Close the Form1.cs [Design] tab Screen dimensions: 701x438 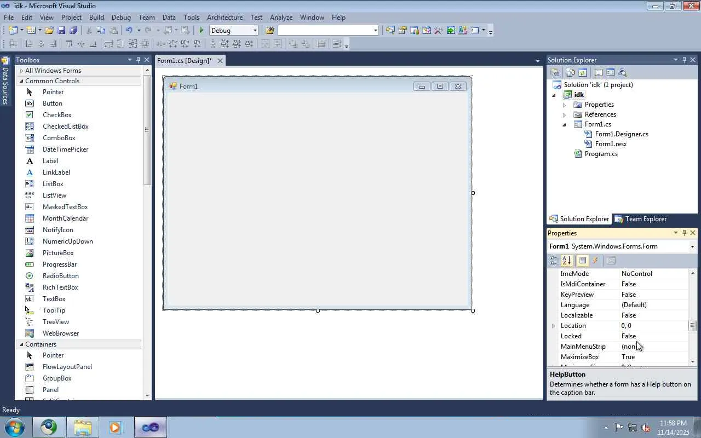(220, 61)
